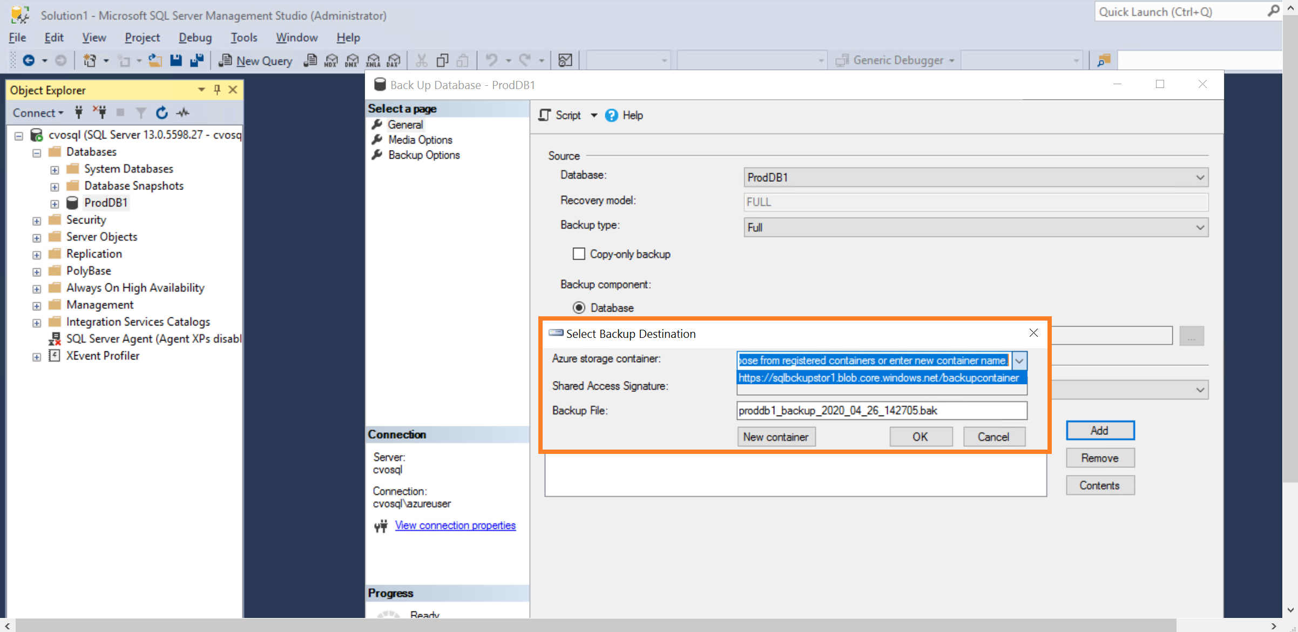Enable the Copy-only backup checkbox
Viewport: 1298px width, 632px height.
tap(579, 254)
